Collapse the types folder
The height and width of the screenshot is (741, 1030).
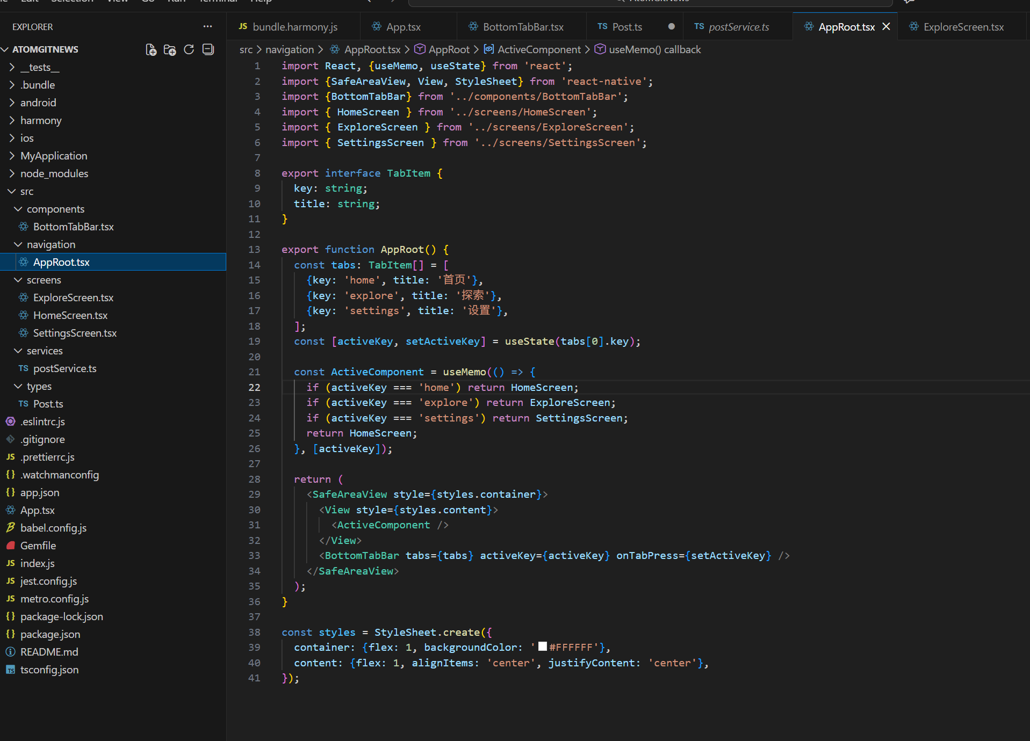click(18, 386)
